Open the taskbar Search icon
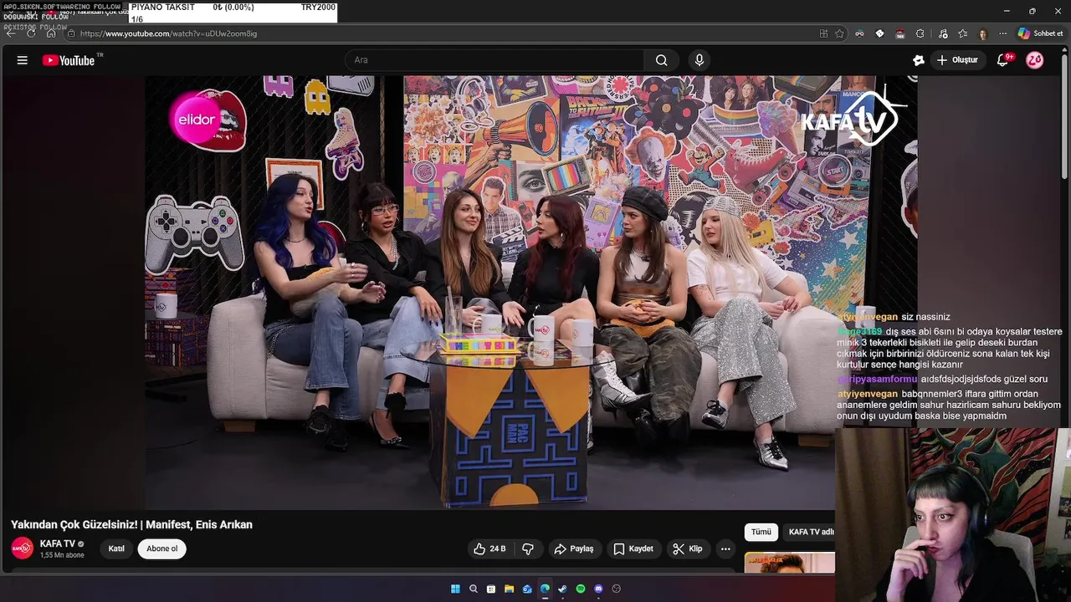This screenshot has height=602, width=1071. [474, 589]
